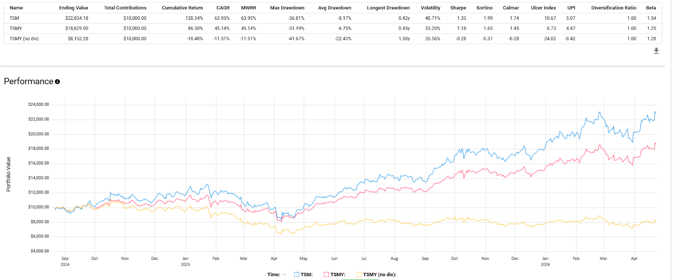Click the Ulcer Index column header

click(543, 8)
